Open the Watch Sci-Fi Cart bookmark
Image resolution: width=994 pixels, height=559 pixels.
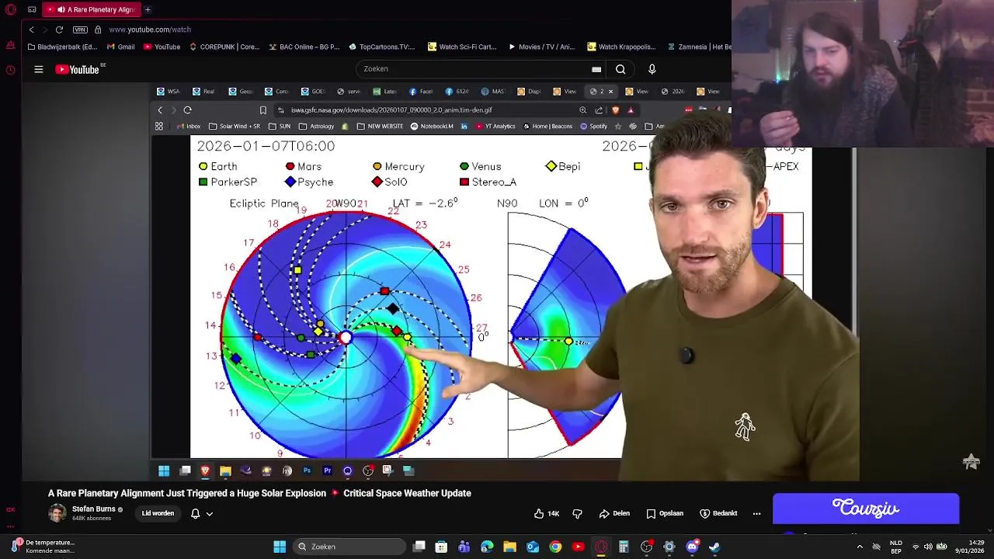[x=462, y=47]
